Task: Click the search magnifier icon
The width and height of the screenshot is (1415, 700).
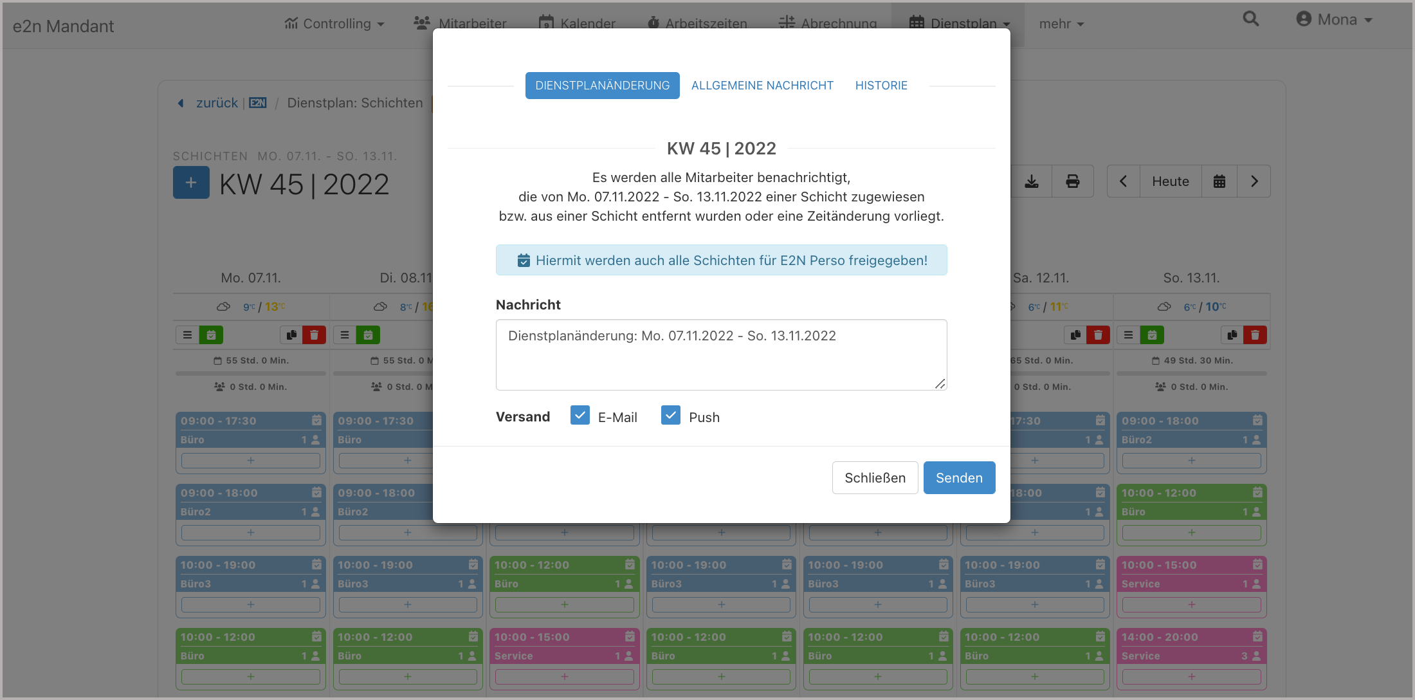Action: pos(1250,19)
